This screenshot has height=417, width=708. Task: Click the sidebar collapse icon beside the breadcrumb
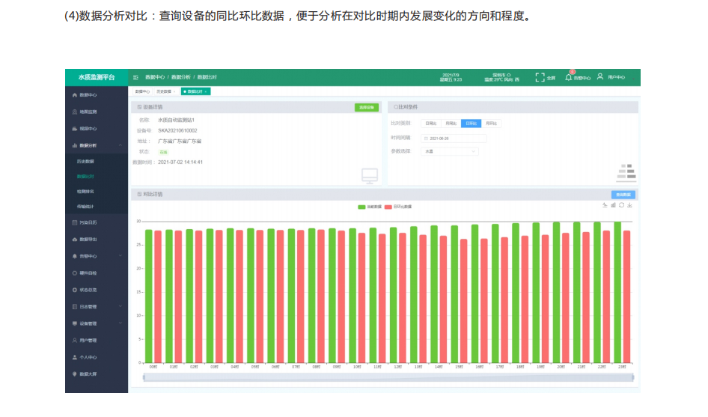coord(135,77)
